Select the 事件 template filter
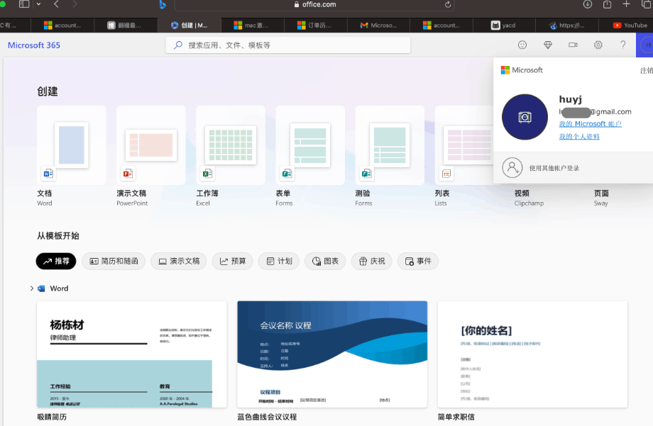Viewport: 653px width, 426px height. [x=417, y=262]
